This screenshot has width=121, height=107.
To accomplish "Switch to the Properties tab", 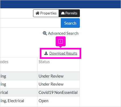I will (x=46, y=13).
